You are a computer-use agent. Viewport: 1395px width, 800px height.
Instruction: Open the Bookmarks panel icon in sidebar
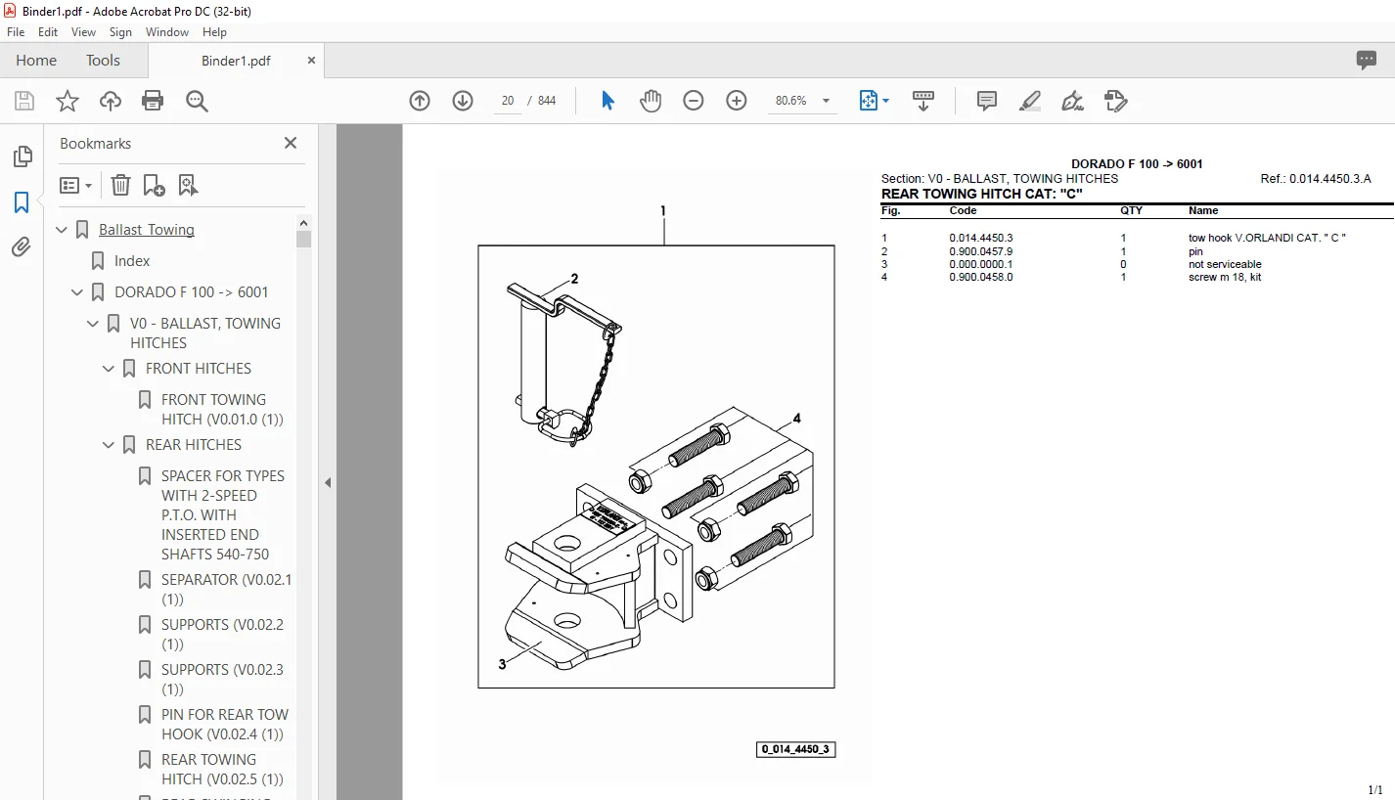tap(22, 202)
